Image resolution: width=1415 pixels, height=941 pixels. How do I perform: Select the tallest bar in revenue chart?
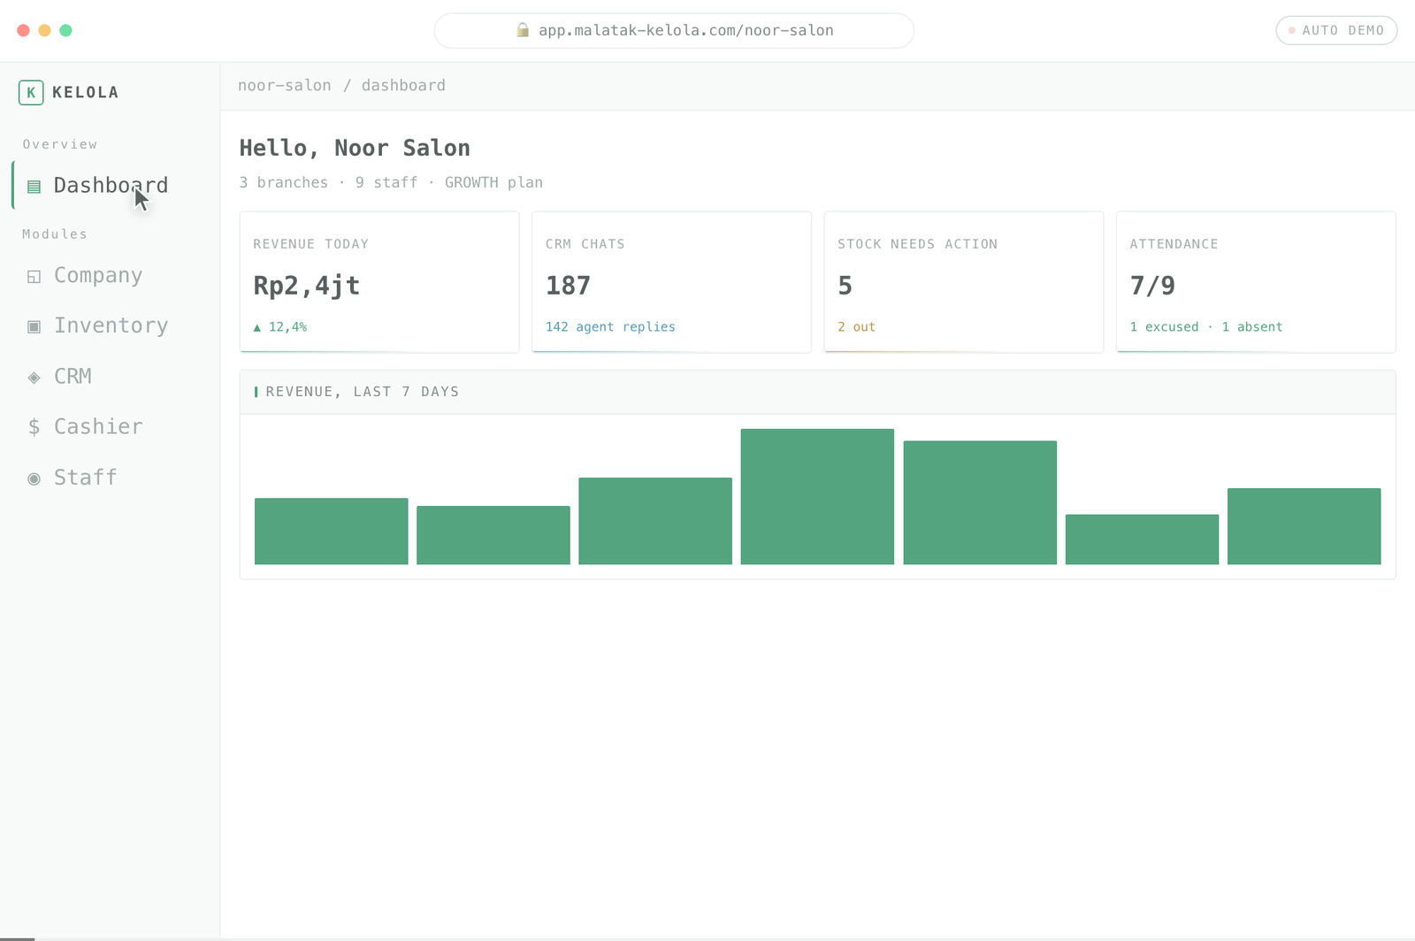(817, 496)
